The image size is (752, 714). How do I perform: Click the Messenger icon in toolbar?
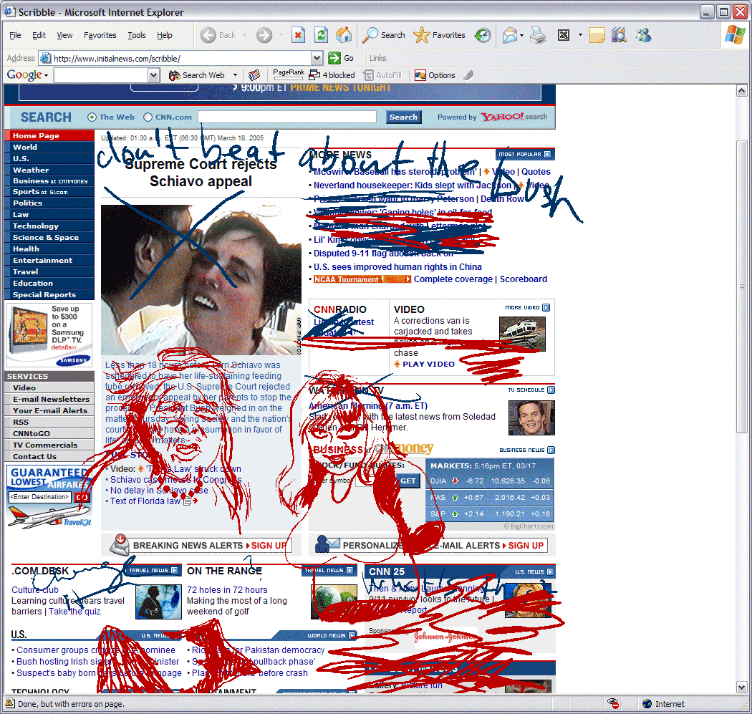coord(642,35)
